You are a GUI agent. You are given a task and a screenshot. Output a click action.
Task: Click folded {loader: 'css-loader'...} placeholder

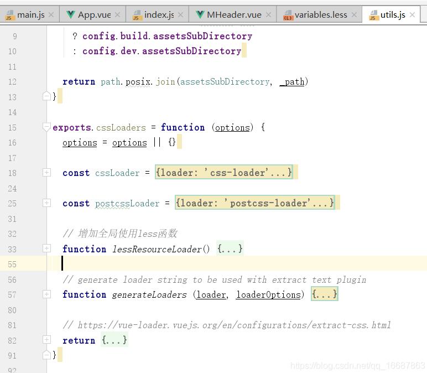point(223,173)
